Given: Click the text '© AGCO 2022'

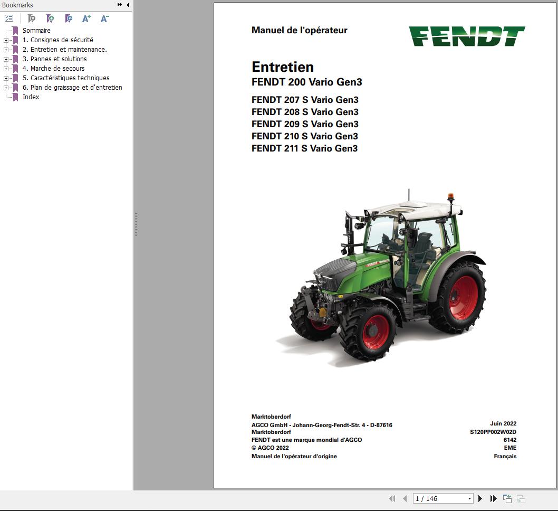Looking at the screenshot, I should (270, 448).
